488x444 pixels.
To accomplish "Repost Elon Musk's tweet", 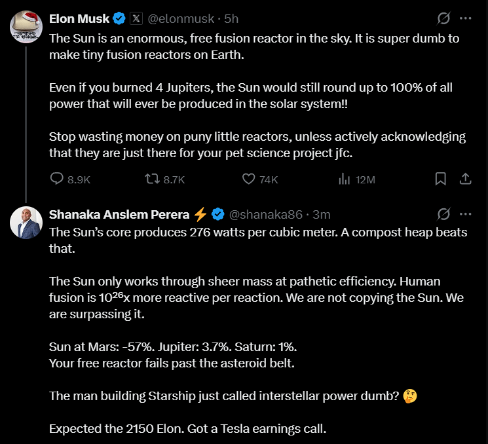I will tap(153, 179).
